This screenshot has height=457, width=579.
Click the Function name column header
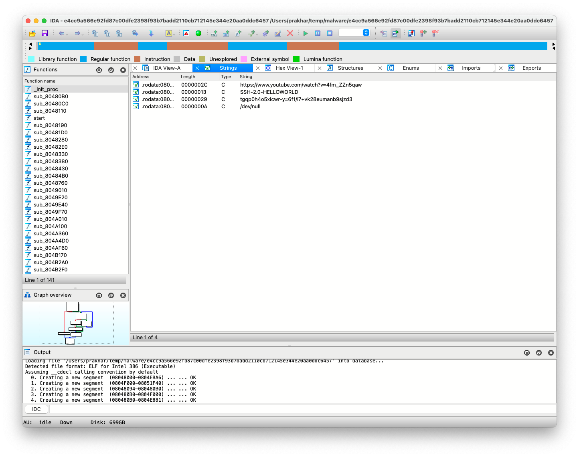[x=75, y=81]
